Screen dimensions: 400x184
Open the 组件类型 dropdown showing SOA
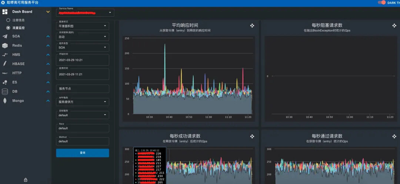82,47
